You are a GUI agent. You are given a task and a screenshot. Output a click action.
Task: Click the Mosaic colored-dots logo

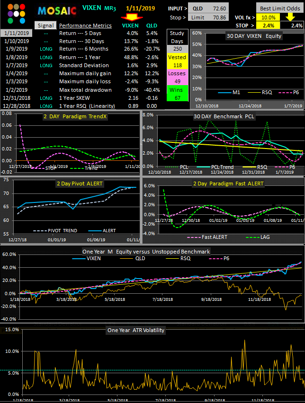pos(16,14)
